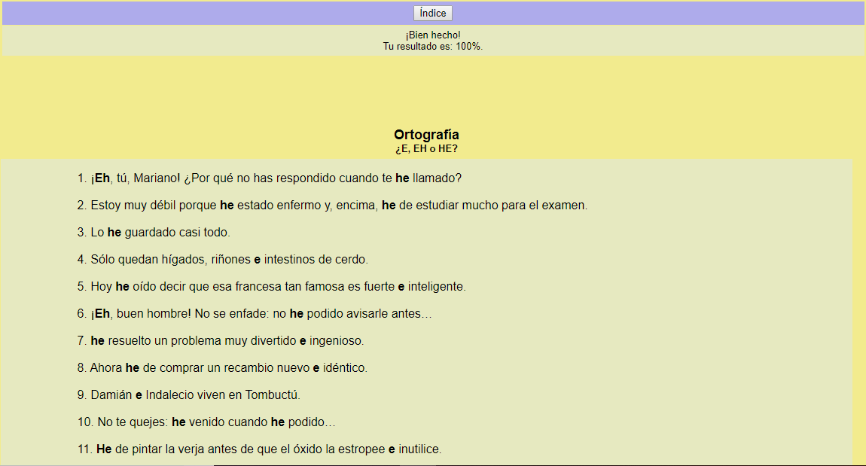Image resolution: width=866 pixels, height=466 pixels.
Task: Click the 'Tu resultado es: 100%.' score
Action: tap(432, 47)
